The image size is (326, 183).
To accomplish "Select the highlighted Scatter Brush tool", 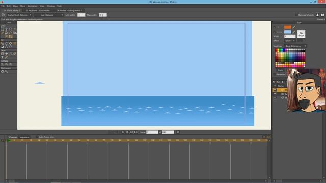I will [11, 36].
